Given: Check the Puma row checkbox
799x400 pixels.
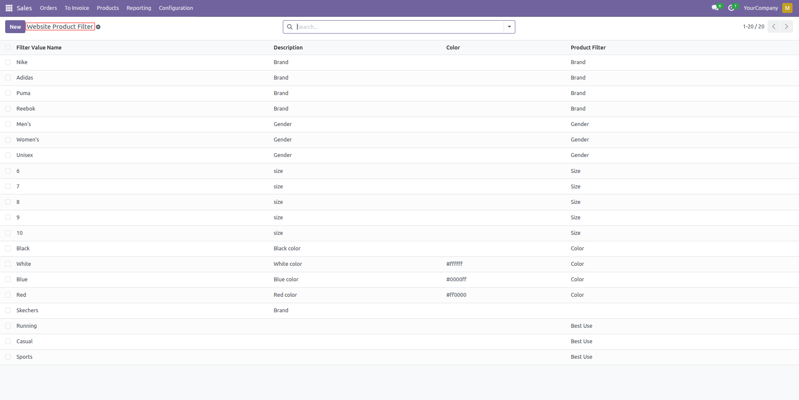Looking at the screenshot, I should 8,93.
